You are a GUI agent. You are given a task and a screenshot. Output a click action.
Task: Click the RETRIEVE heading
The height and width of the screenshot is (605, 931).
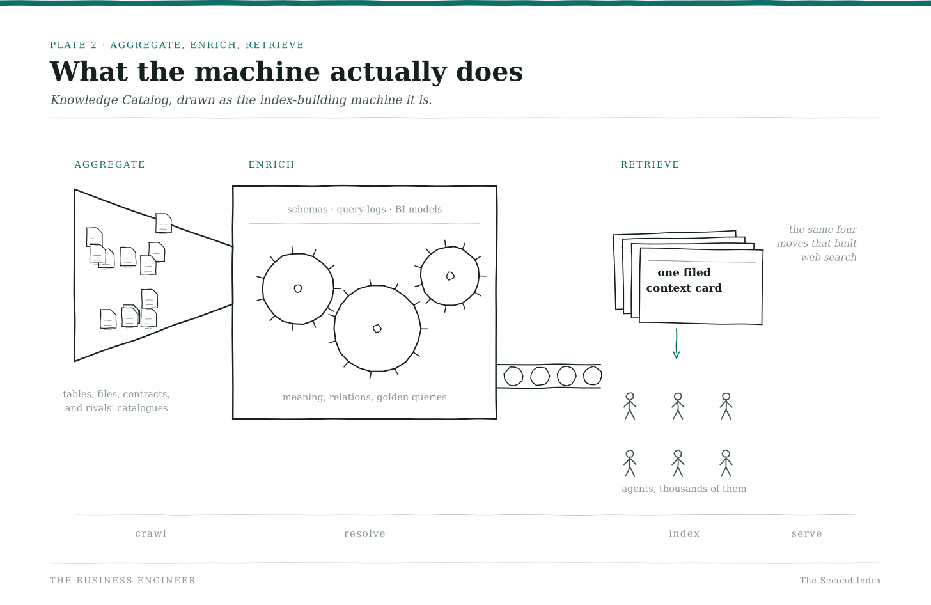click(x=650, y=164)
